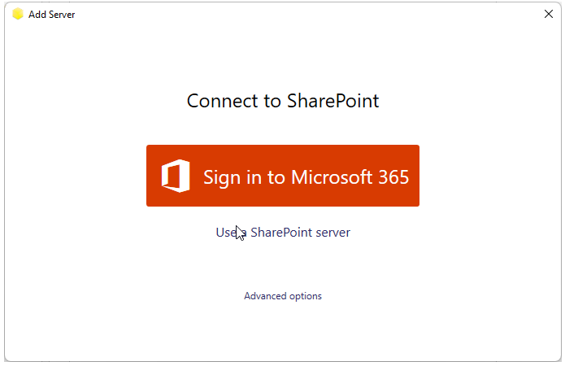Choose the on-premises SharePoint server option
Image resolution: width=565 pixels, height=366 pixels.
point(283,233)
